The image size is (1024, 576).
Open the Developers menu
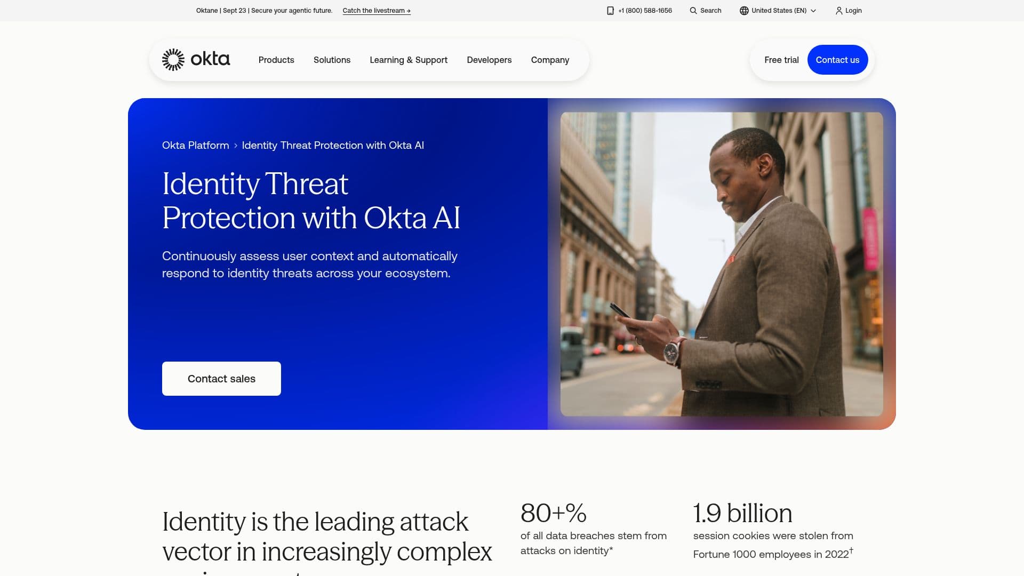pos(489,60)
